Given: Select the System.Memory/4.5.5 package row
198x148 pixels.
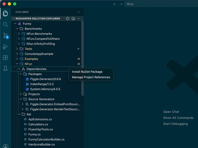Looking at the screenshot, I should (x=46, y=89).
